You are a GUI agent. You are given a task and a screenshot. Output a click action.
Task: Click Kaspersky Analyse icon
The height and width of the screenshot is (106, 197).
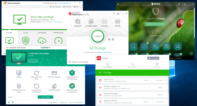[x=19, y=73]
